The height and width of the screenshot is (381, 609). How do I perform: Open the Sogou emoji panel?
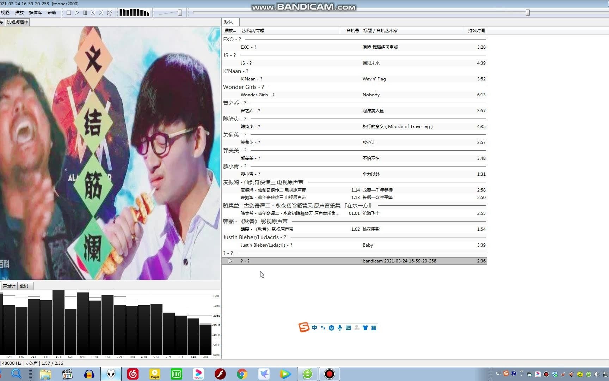331,328
